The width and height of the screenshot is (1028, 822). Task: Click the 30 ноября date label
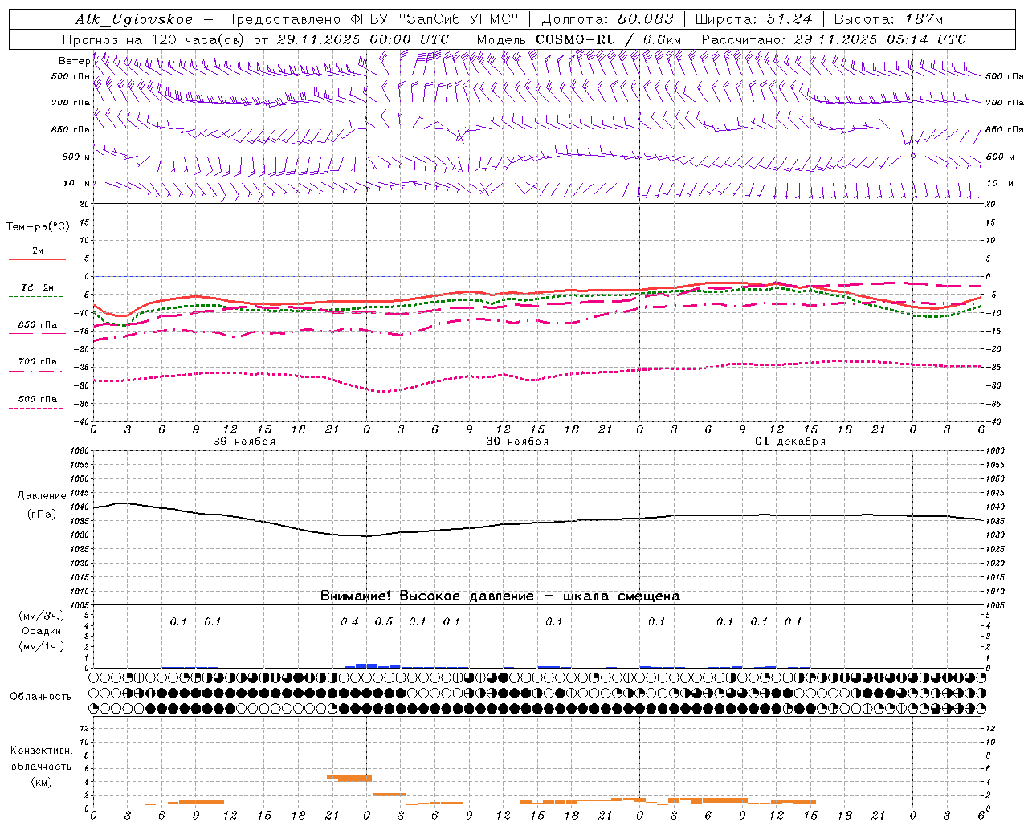[x=517, y=442]
